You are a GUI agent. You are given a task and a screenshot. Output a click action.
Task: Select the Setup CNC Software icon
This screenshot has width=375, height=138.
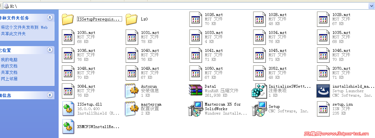[x=259, y=109]
